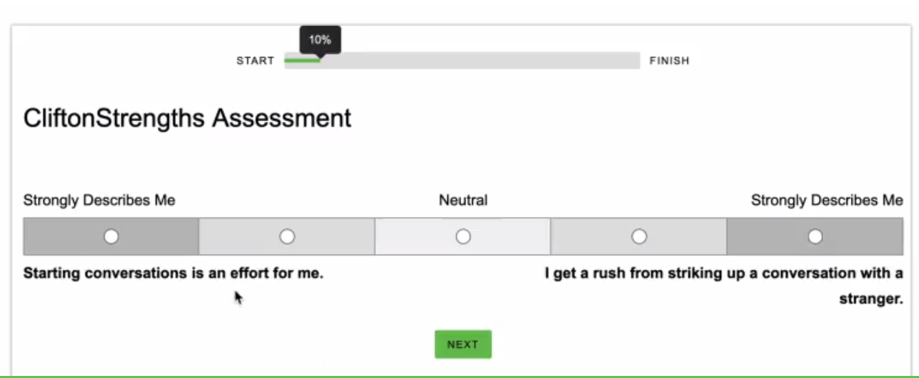
Task: Click the statement 'Starting conversations is an effort'
Action: pyautogui.click(x=173, y=273)
